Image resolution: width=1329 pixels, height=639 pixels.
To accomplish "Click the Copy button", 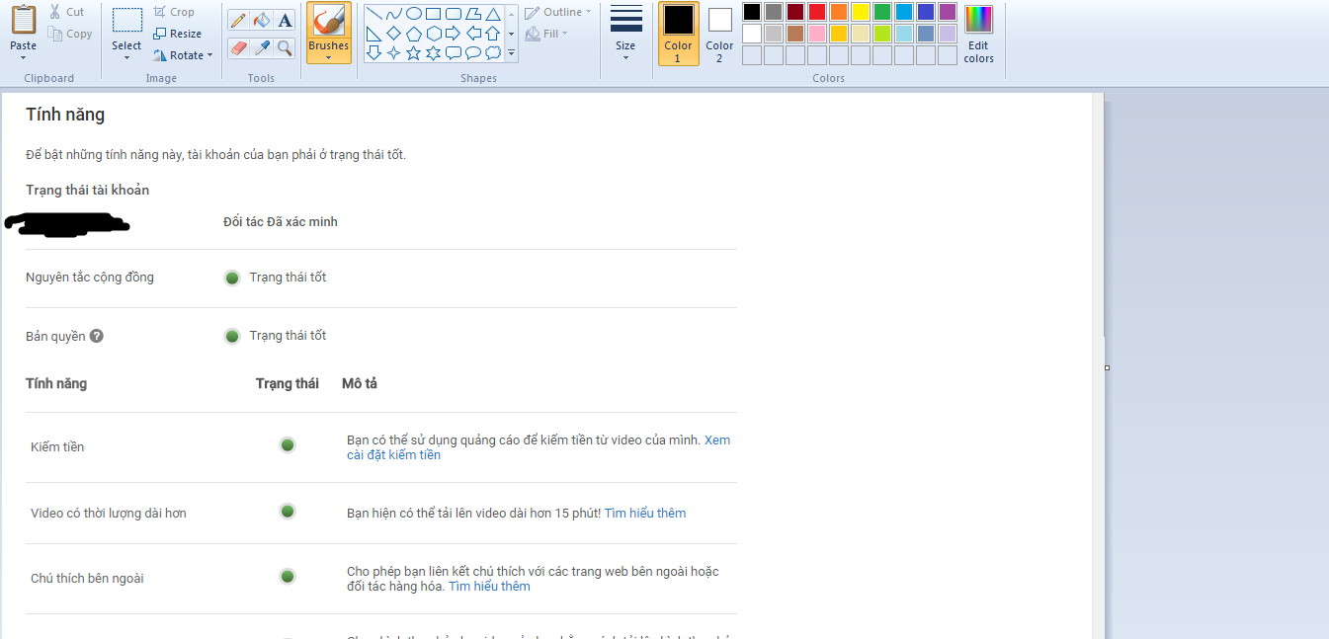I will pos(69,34).
